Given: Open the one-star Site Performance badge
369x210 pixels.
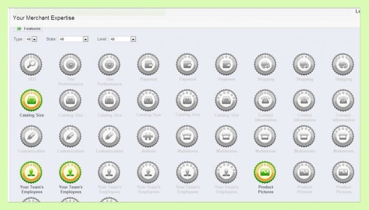Looking at the screenshot, I should (x=70, y=64).
